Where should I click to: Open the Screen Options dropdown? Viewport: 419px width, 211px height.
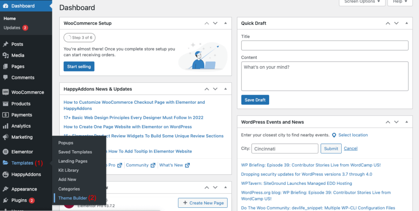(362, 2)
